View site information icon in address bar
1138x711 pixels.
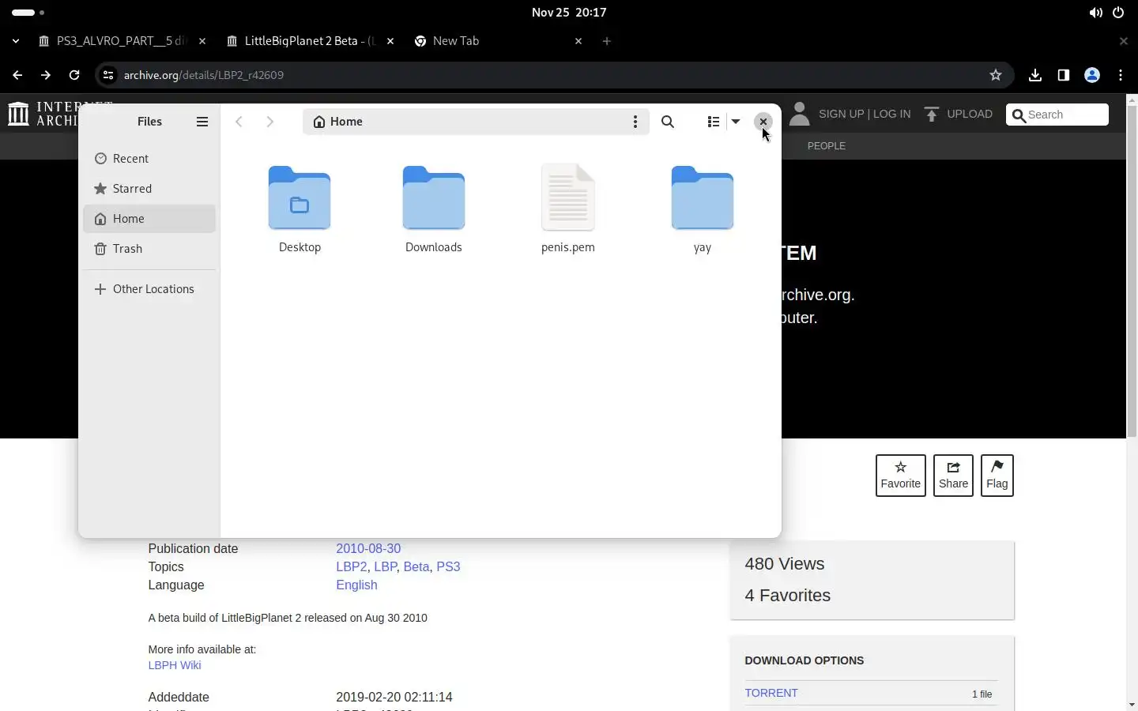pyautogui.click(x=108, y=75)
